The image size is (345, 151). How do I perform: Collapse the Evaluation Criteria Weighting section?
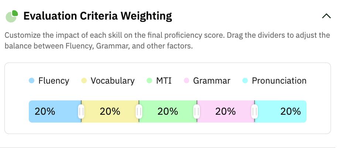326,16
